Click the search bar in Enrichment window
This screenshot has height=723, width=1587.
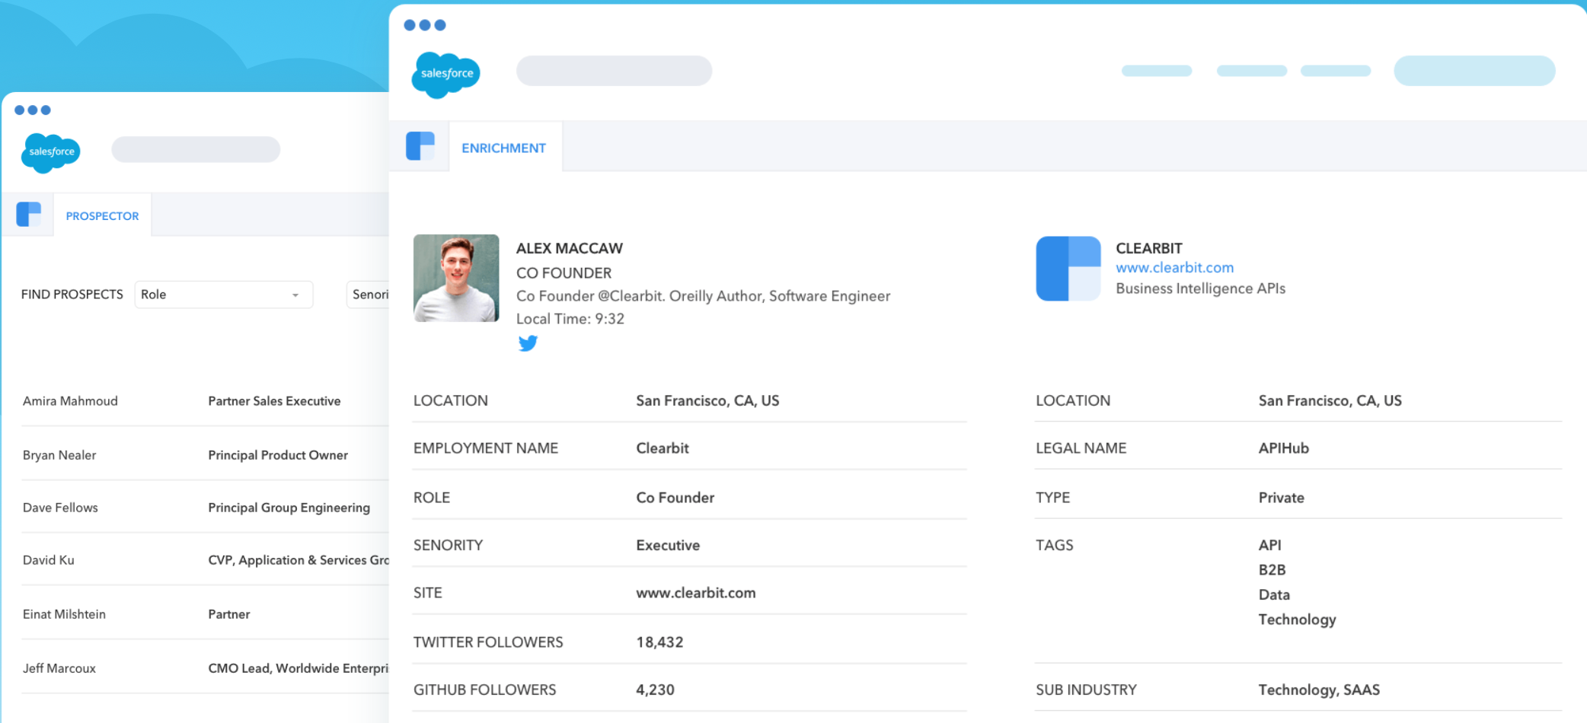click(614, 71)
